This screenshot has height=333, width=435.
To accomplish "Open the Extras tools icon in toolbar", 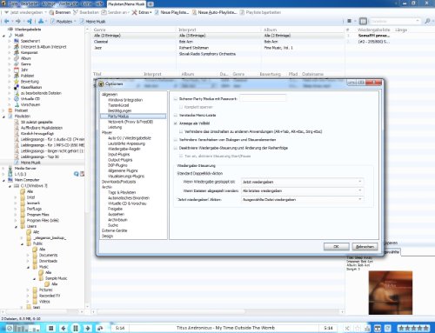I will [134, 12].
